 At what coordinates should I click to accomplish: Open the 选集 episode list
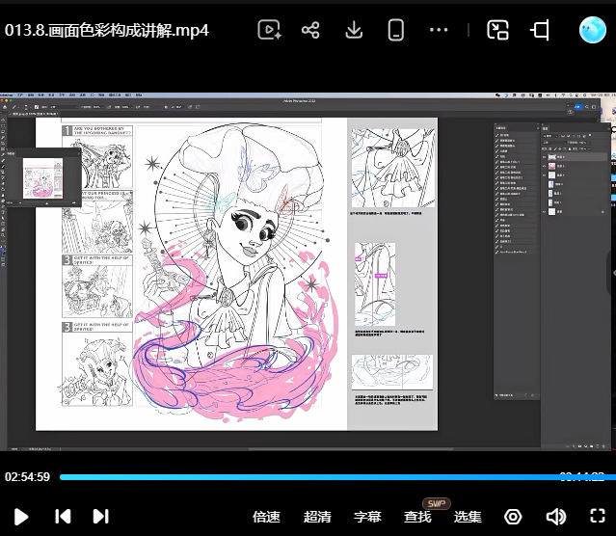[468, 517]
